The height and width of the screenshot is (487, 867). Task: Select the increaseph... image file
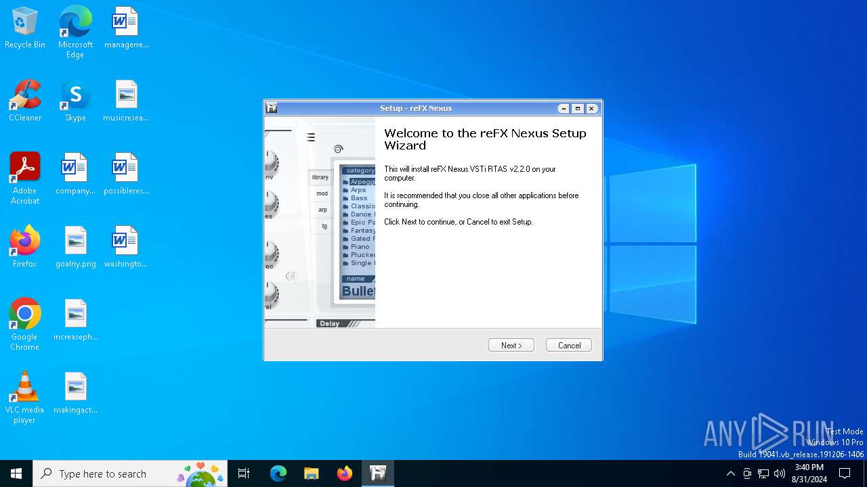tap(75, 321)
